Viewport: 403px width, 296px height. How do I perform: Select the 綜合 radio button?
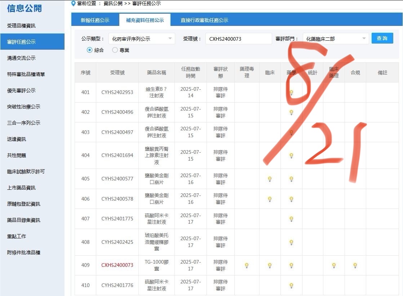[x=90, y=50]
